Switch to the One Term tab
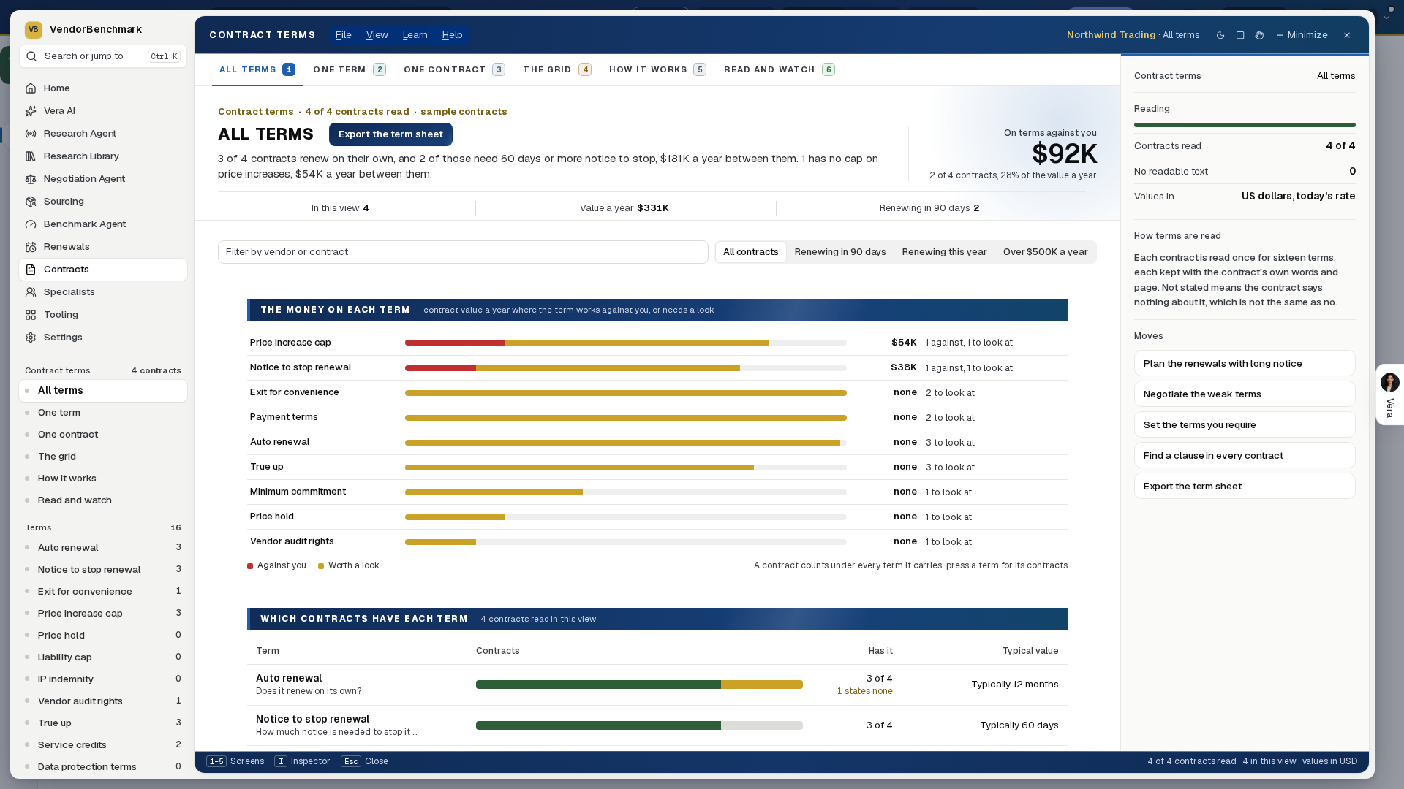The width and height of the screenshot is (1404, 789). pyautogui.click(x=349, y=69)
